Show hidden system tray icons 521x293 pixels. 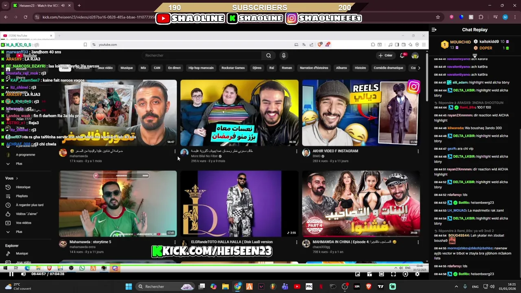tap(456, 286)
